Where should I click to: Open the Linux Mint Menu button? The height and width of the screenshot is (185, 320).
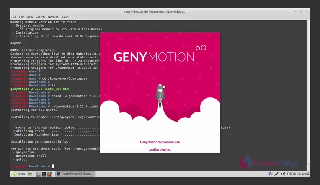click(x=19, y=174)
